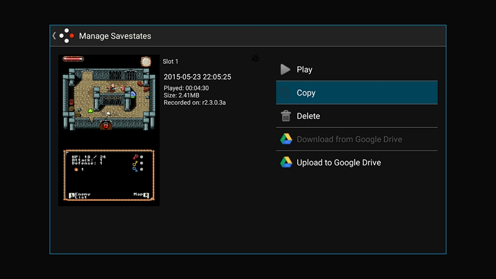Open the savestate screenshot thumbnail
This screenshot has width=496, height=279.
coord(109,130)
